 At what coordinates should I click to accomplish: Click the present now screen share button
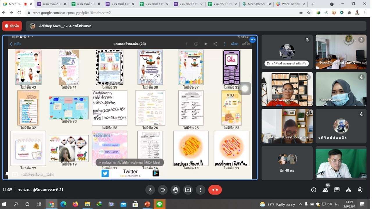pos(188,190)
